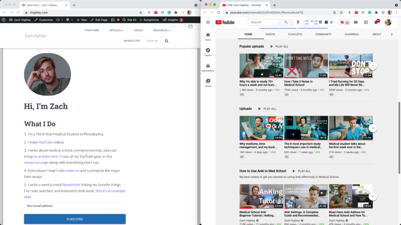
Task: Click the YouTube search magnifier button
Action: click(286, 22)
